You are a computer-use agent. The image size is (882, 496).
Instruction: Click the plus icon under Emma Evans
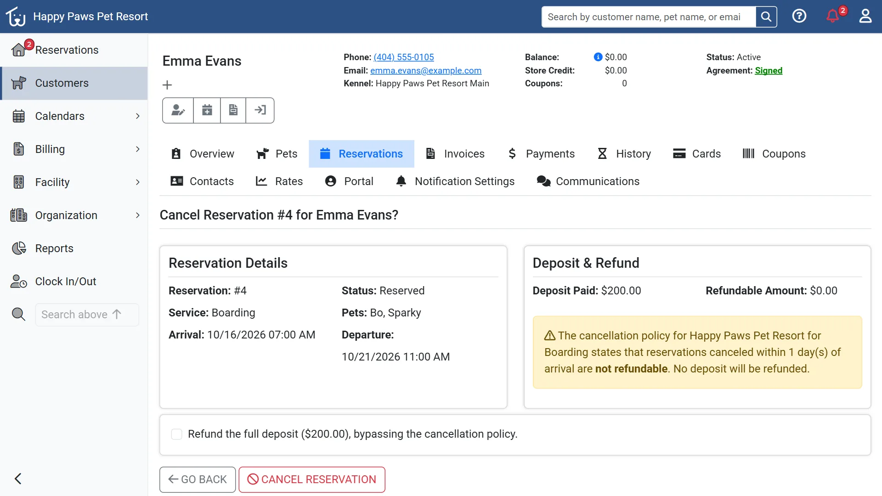pyautogui.click(x=167, y=85)
